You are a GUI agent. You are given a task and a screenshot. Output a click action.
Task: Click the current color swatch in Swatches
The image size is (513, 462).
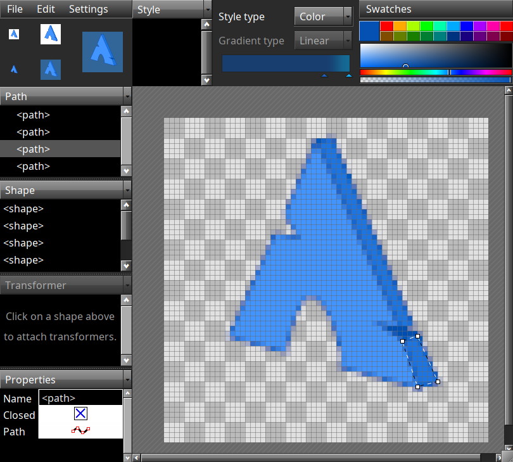coord(369,31)
